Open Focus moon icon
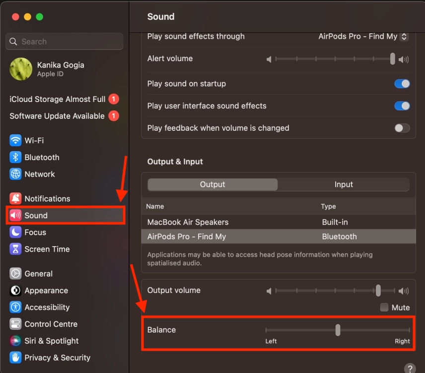 pos(16,233)
